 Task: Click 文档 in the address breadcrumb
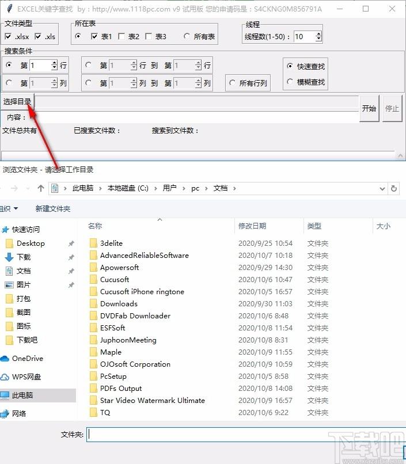[221, 188]
